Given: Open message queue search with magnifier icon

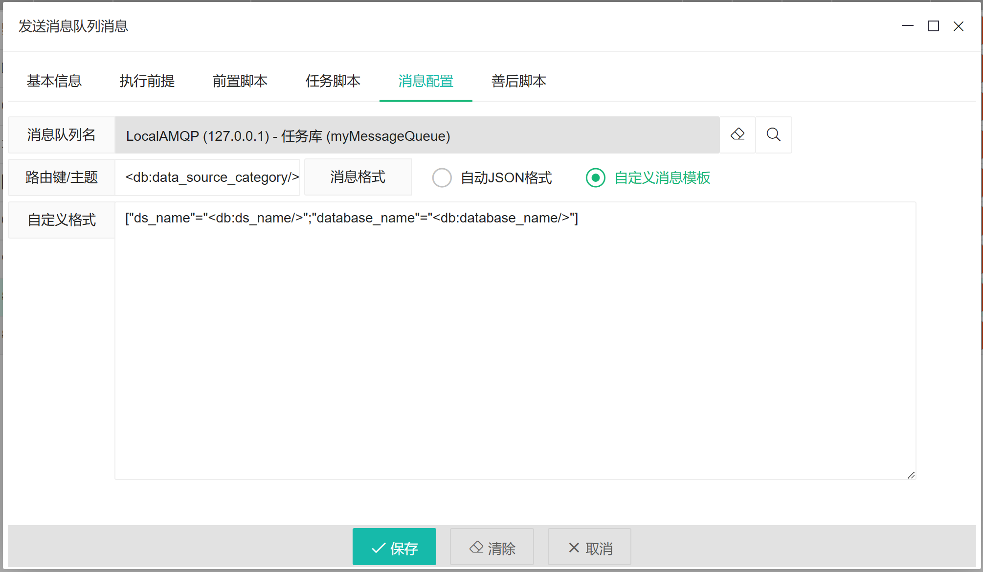Looking at the screenshot, I should click(774, 135).
